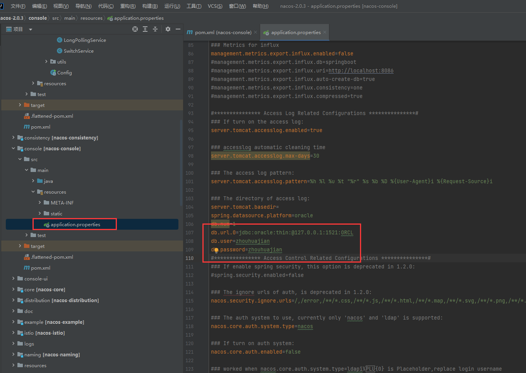Click the locate/select opened file icon
This screenshot has height=373, width=526.
[x=135, y=29]
